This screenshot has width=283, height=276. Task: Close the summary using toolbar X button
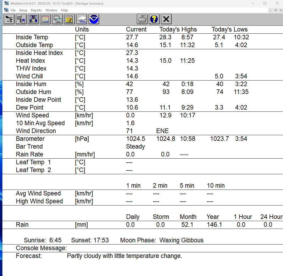click(166, 19)
